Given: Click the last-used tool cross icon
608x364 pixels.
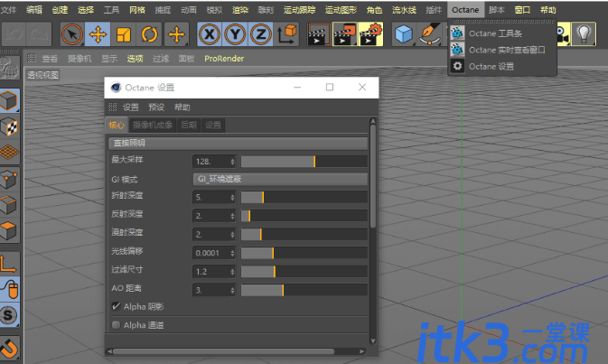Looking at the screenshot, I should (176, 34).
